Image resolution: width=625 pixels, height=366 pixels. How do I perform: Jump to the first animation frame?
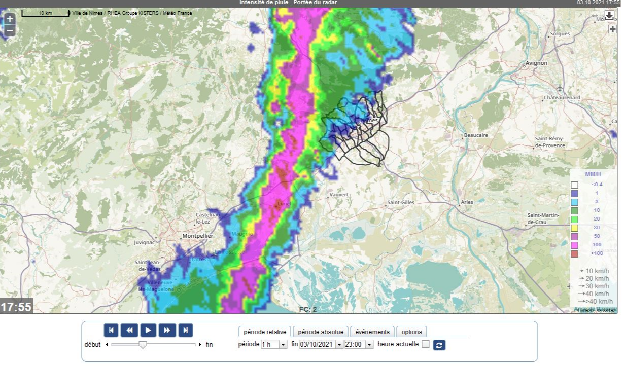(111, 330)
